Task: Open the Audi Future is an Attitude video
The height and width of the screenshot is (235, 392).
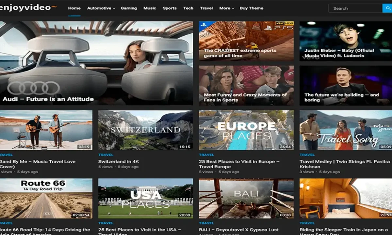Action: (x=96, y=63)
